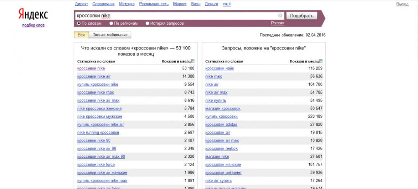
Task: Click 'Последнее обновление: 02.04.2016' text
Action: [293, 35]
